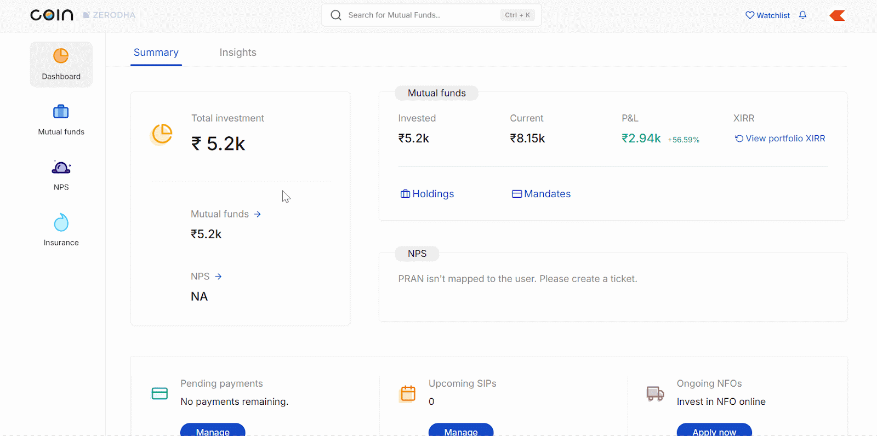Click Apply now for Ongoing NFOs

coord(714,431)
